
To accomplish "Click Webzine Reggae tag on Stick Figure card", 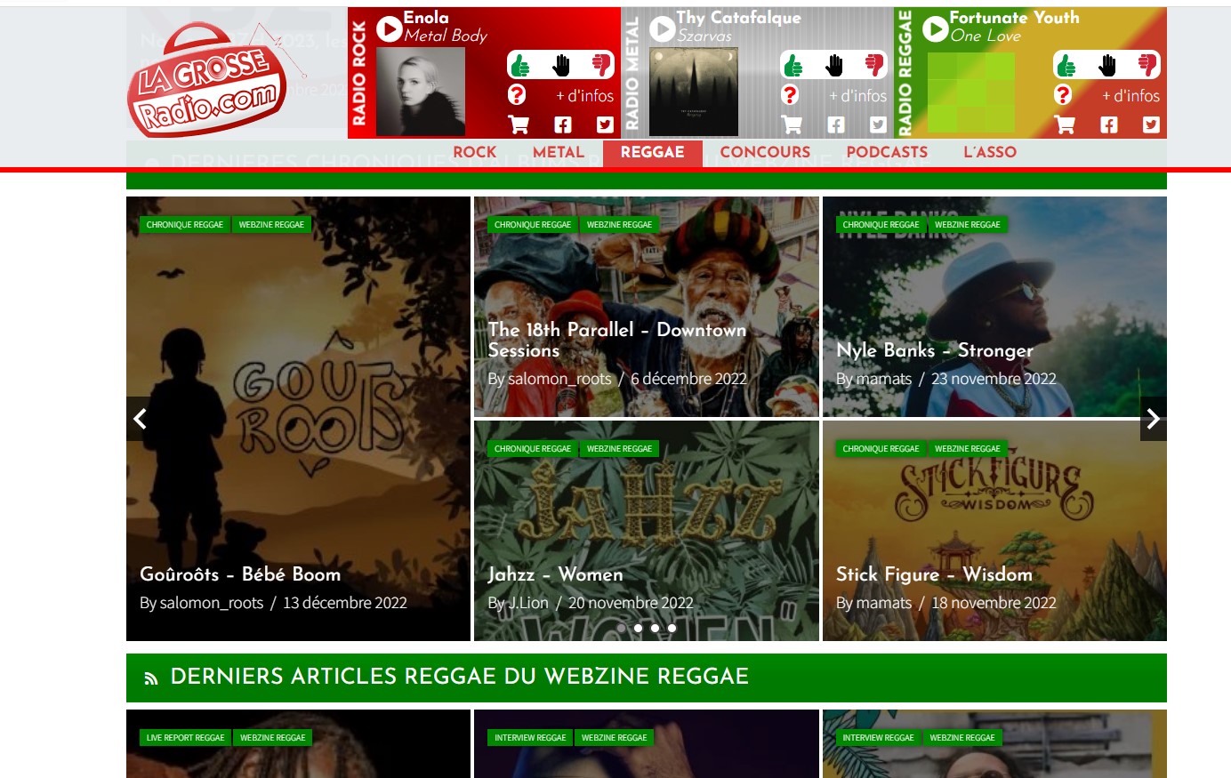I will [x=968, y=449].
